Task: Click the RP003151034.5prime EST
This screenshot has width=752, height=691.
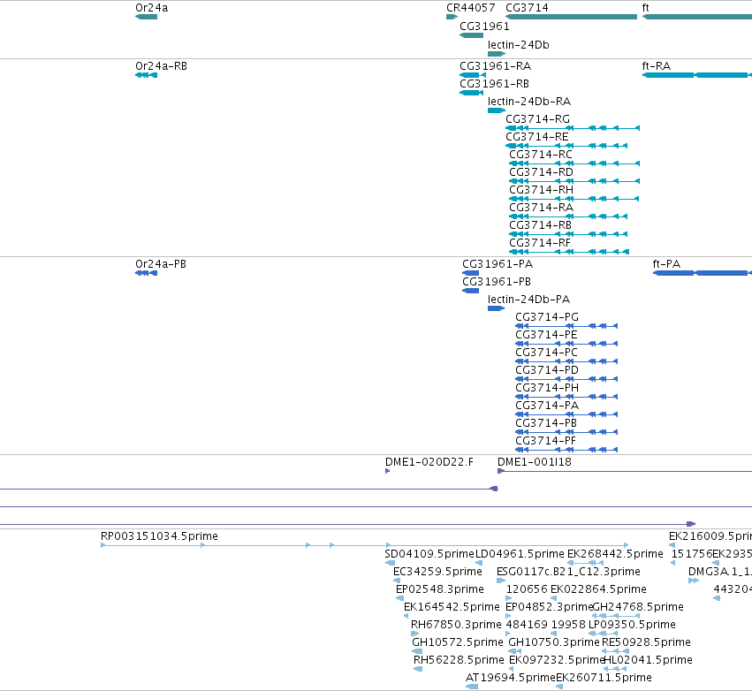Action: 364,545
